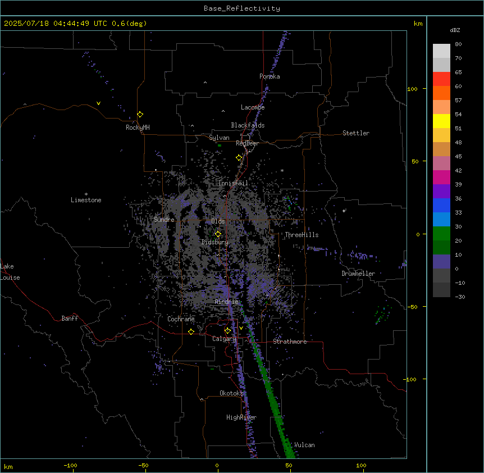Click the Airdrie city label
Viewport: 484px width, 473px height.
[227, 302]
